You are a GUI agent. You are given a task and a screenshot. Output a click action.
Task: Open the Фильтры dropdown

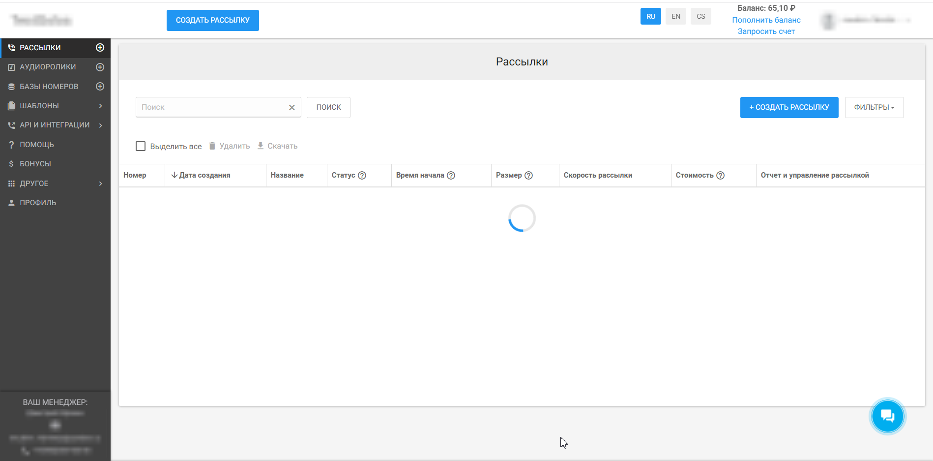point(874,107)
